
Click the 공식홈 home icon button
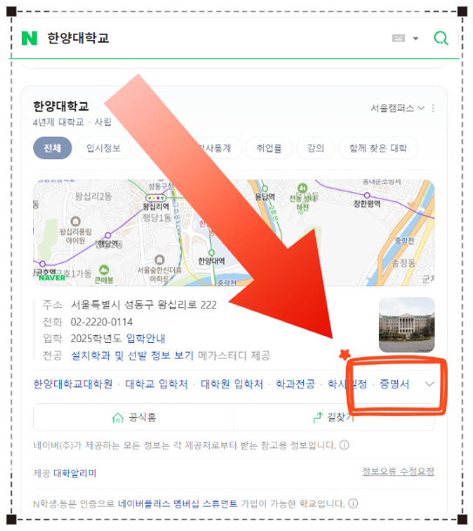[118, 418]
